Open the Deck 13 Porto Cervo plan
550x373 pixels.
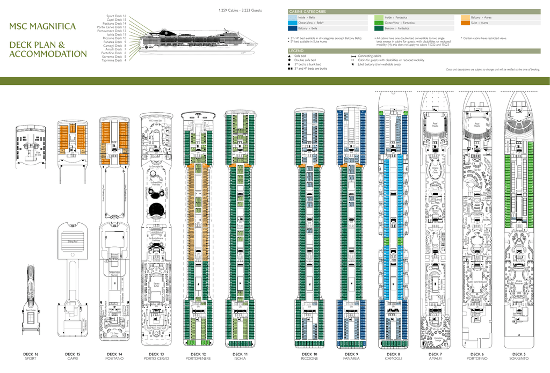pyautogui.click(x=156, y=229)
